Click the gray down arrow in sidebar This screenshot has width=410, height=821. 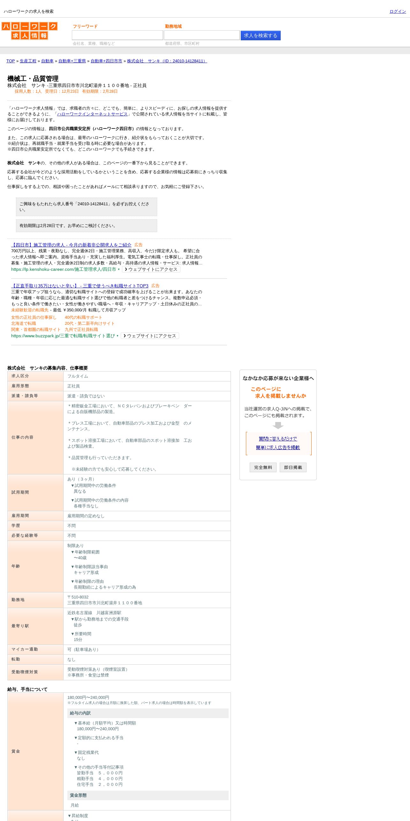(278, 426)
